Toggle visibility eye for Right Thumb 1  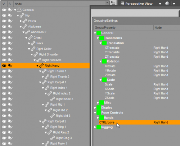click(4, 71)
